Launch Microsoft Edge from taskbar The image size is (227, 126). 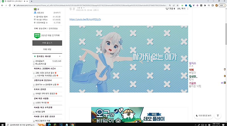click(x=49, y=125)
